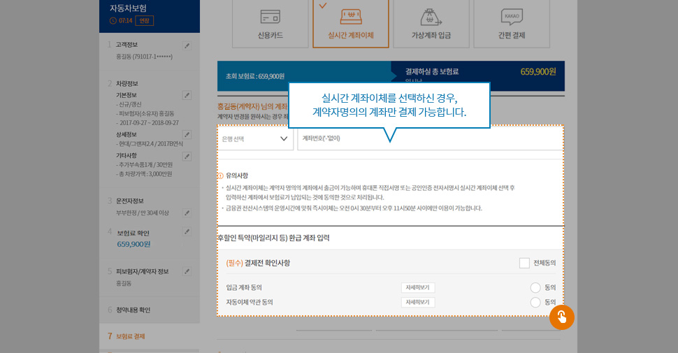Click the edit pencil next to 고객정보
The image size is (678, 353).
click(x=187, y=45)
